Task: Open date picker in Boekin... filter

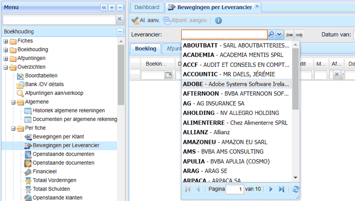Action: click(168, 75)
